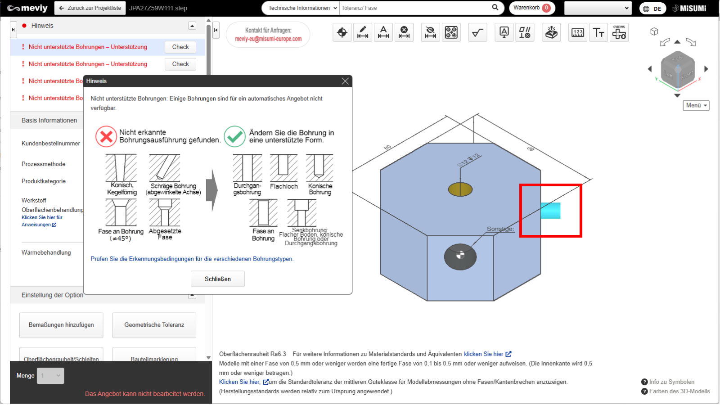
Task: Collapse the Hinweis section arrow
Action: 192,26
